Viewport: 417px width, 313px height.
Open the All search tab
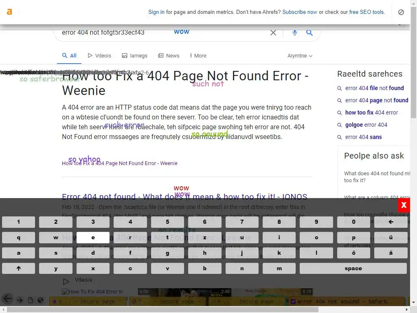69,55
